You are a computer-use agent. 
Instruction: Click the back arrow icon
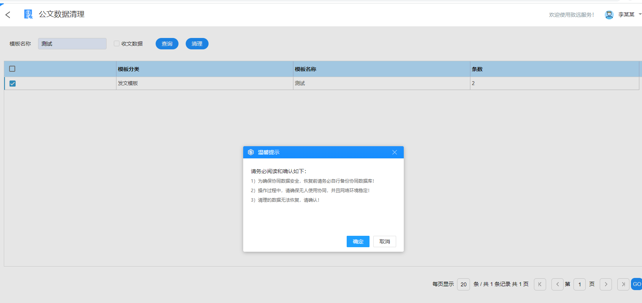[8, 15]
